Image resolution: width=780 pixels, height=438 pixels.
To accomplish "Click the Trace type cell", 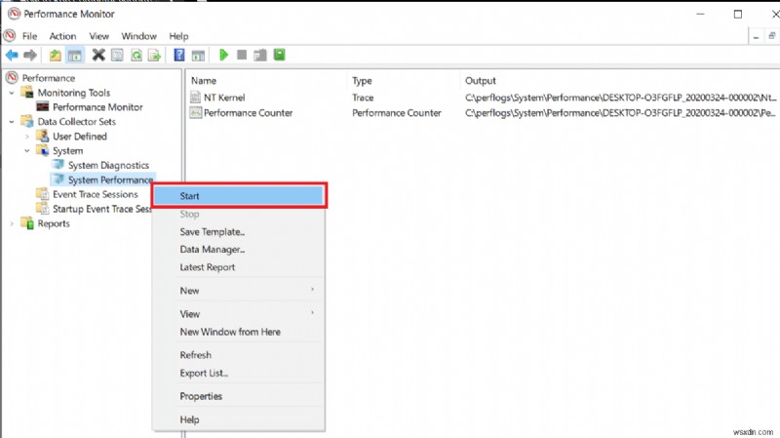I will point(363,98).
